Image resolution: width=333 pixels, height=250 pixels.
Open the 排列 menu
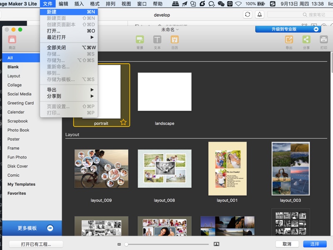(x=110, y=4)
